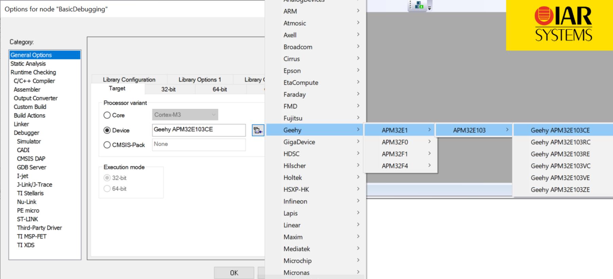The width and height of the screenshot is (613, 279).
Task: Expand the Maxim vendor submenu
Action: [315, 237]
